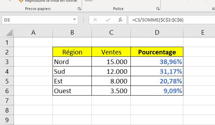
Task: Select row 2 header
Action: pyautogui.click(x=7, y=52)
